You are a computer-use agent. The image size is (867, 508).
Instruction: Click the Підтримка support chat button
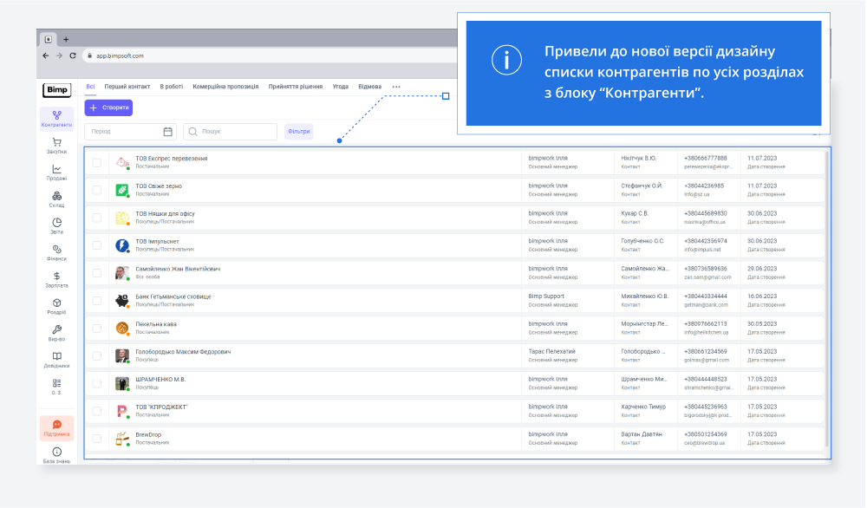(x=56, y=428)
